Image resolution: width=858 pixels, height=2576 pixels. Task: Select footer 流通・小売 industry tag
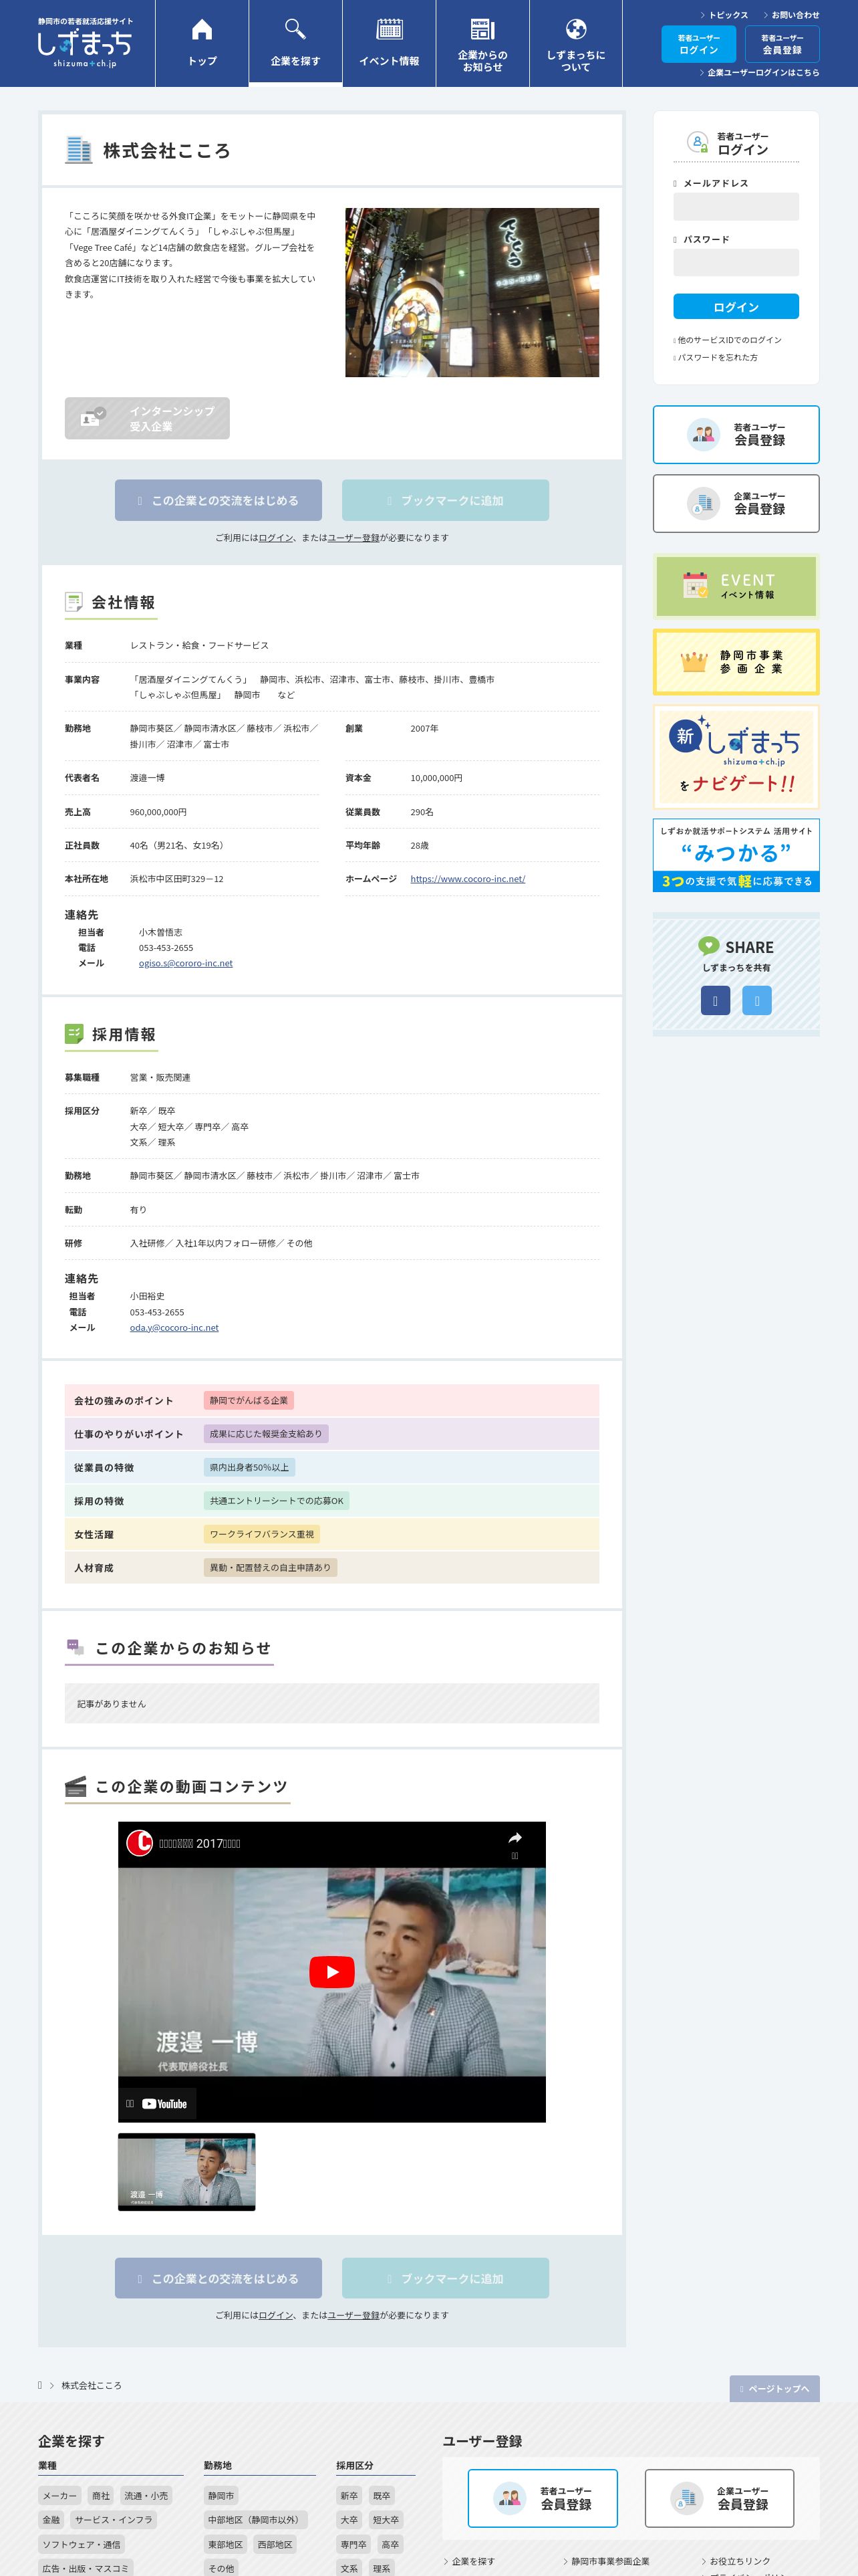click(146, 2495)
